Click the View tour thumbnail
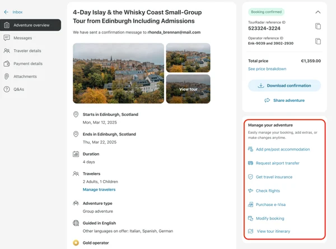 pos(188,89)
